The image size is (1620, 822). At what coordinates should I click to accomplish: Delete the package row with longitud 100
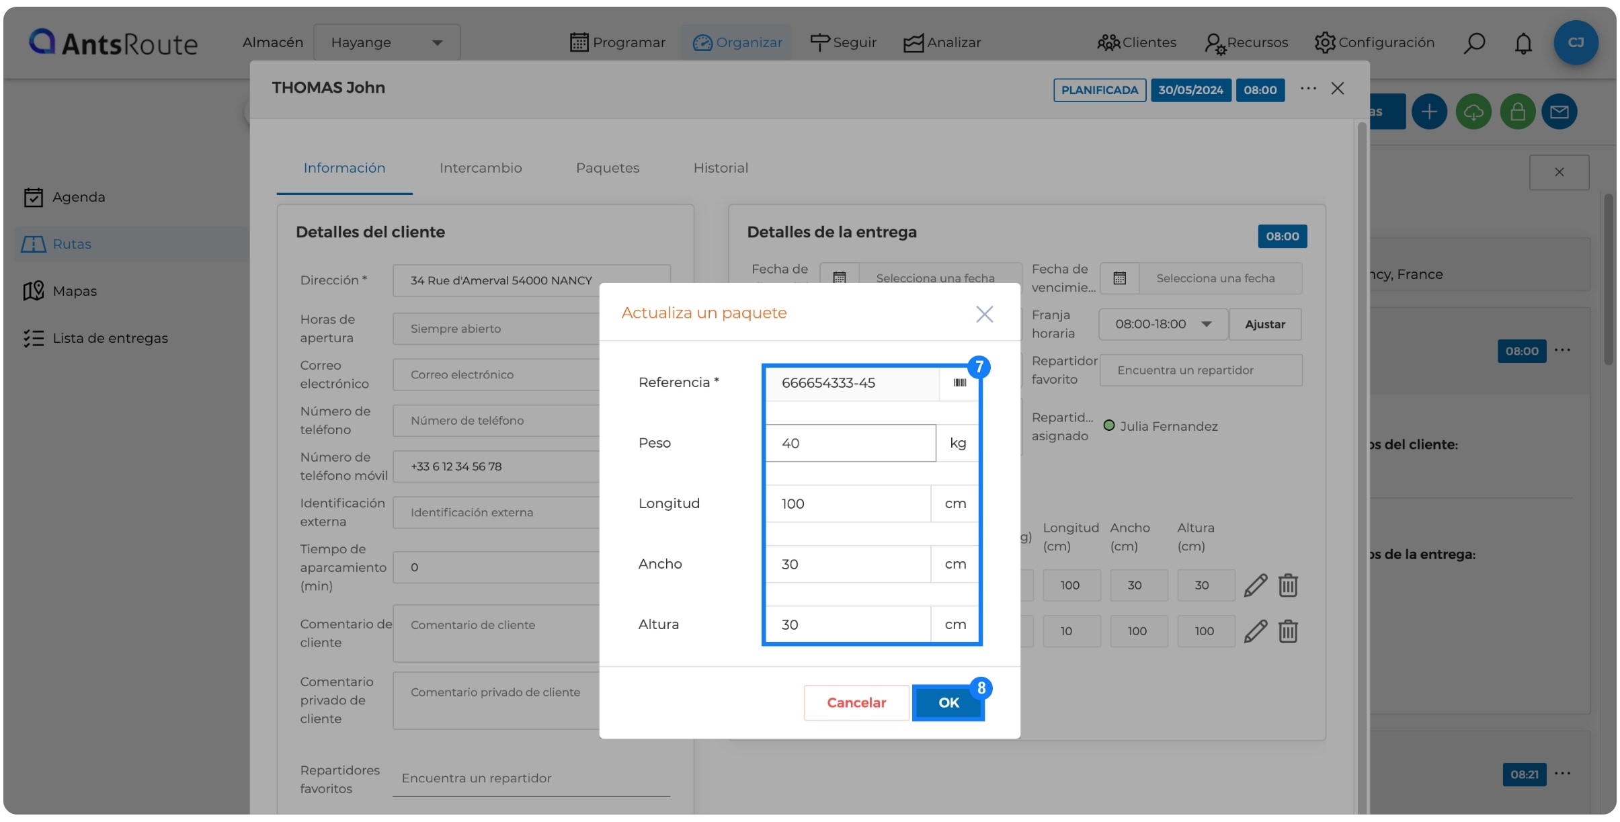[x=1288, y=585]
